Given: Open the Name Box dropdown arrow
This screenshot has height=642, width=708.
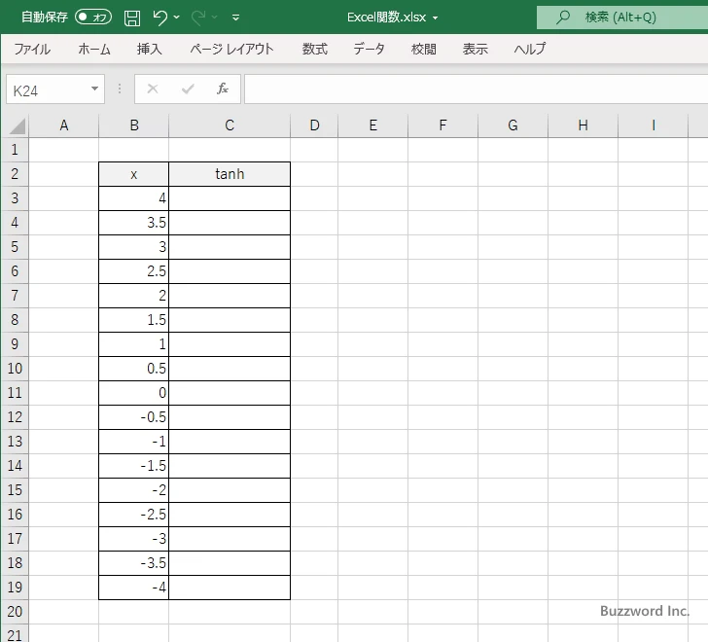Looking at the screenshot, I should [x=94, y=89].
